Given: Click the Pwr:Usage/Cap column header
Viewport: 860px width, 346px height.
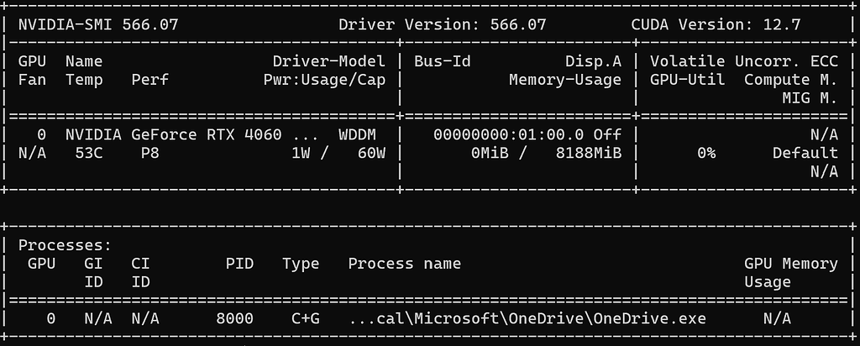Looking at the screenshot, I should point(324,80).
